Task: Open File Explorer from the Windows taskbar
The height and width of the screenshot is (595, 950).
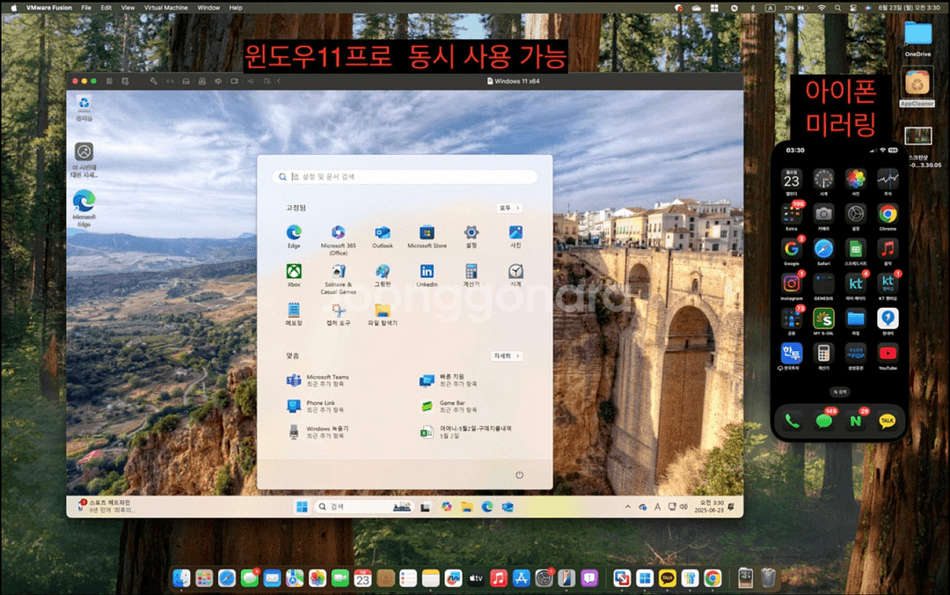Action: [x=466, y=507]
